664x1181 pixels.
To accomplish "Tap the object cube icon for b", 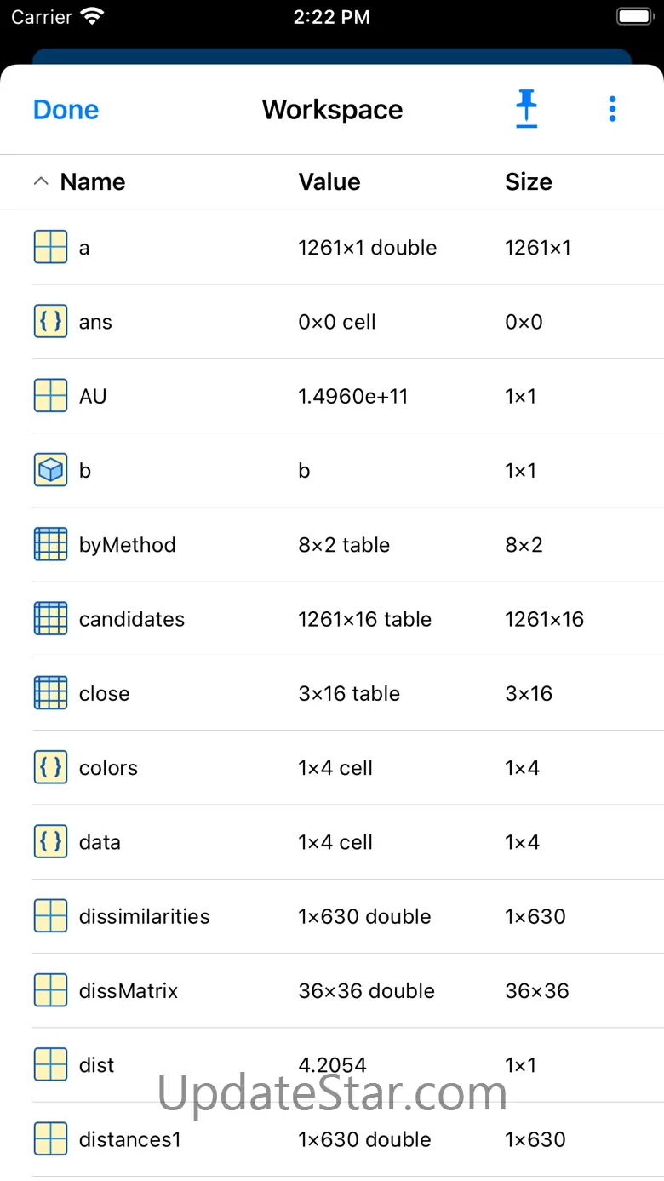I will [51, 470].
